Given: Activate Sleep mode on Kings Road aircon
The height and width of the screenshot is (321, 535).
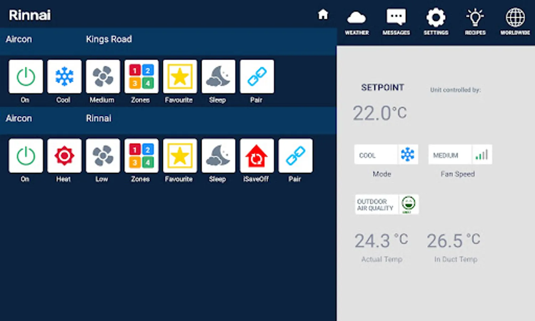Looking at the screenshot, I should point(218,77).
